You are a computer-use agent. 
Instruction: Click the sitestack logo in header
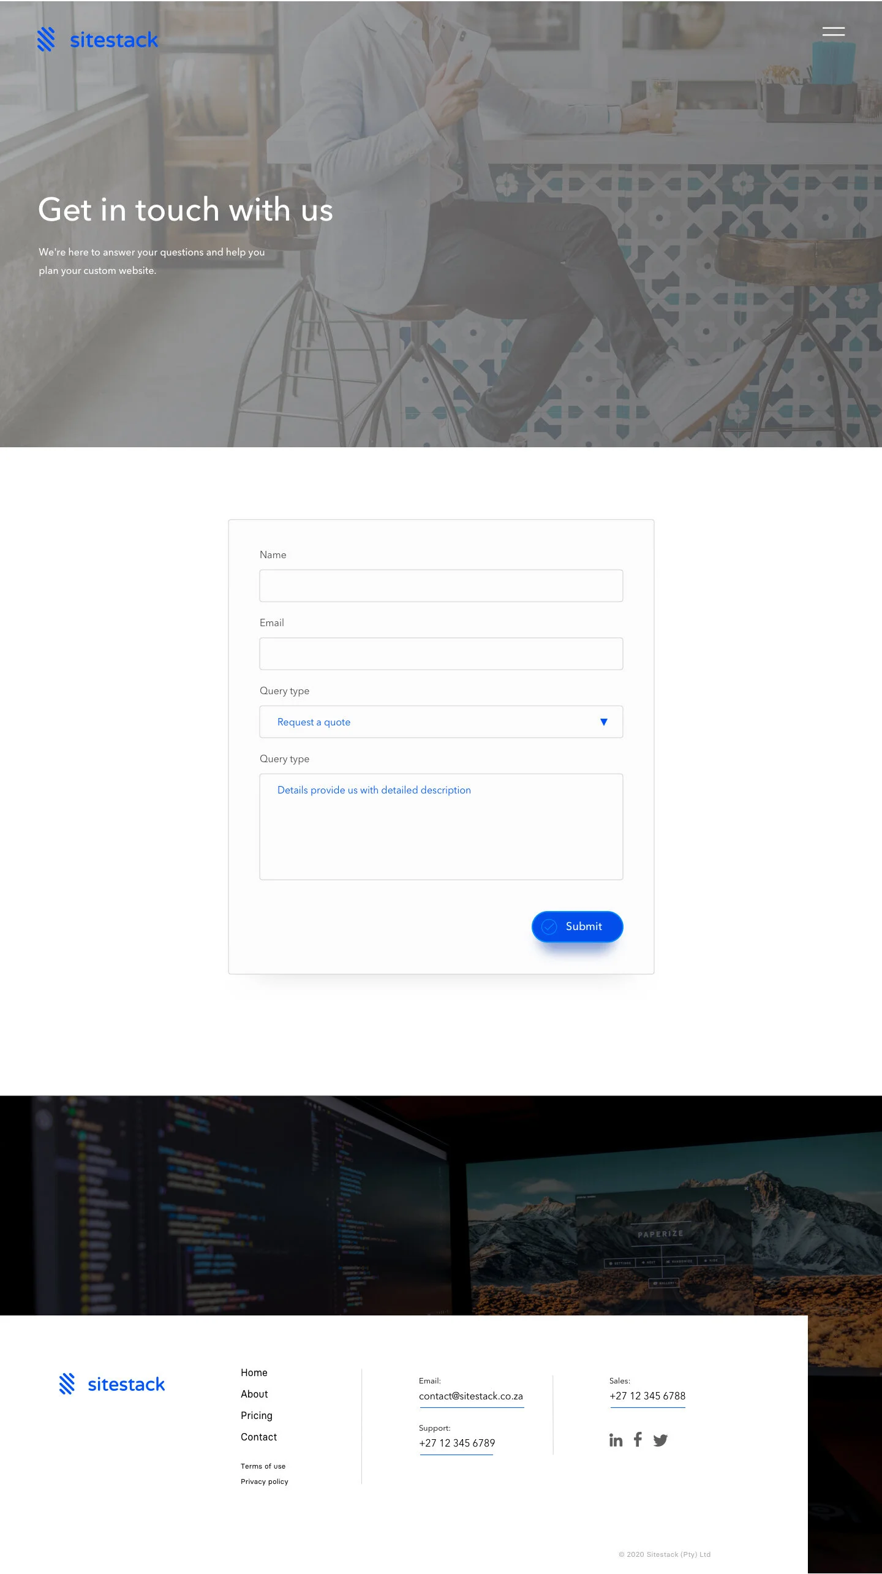97,40
